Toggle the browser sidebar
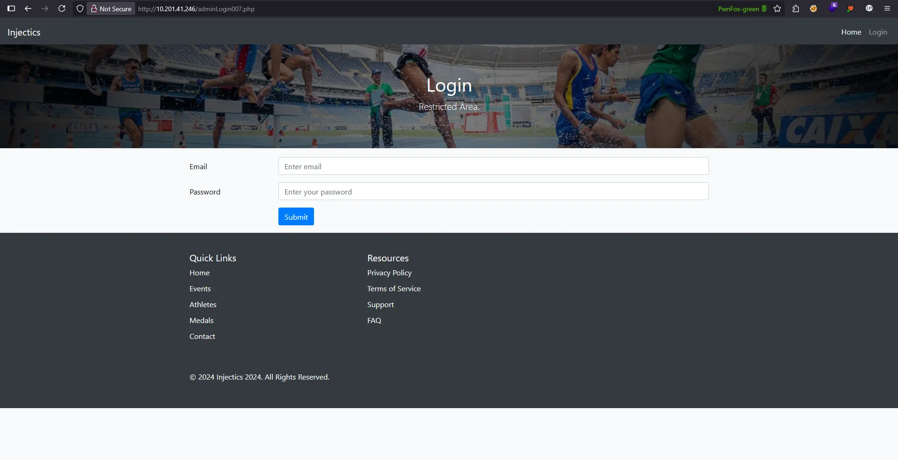Screen dimensions: 898x460 (11, 8)
